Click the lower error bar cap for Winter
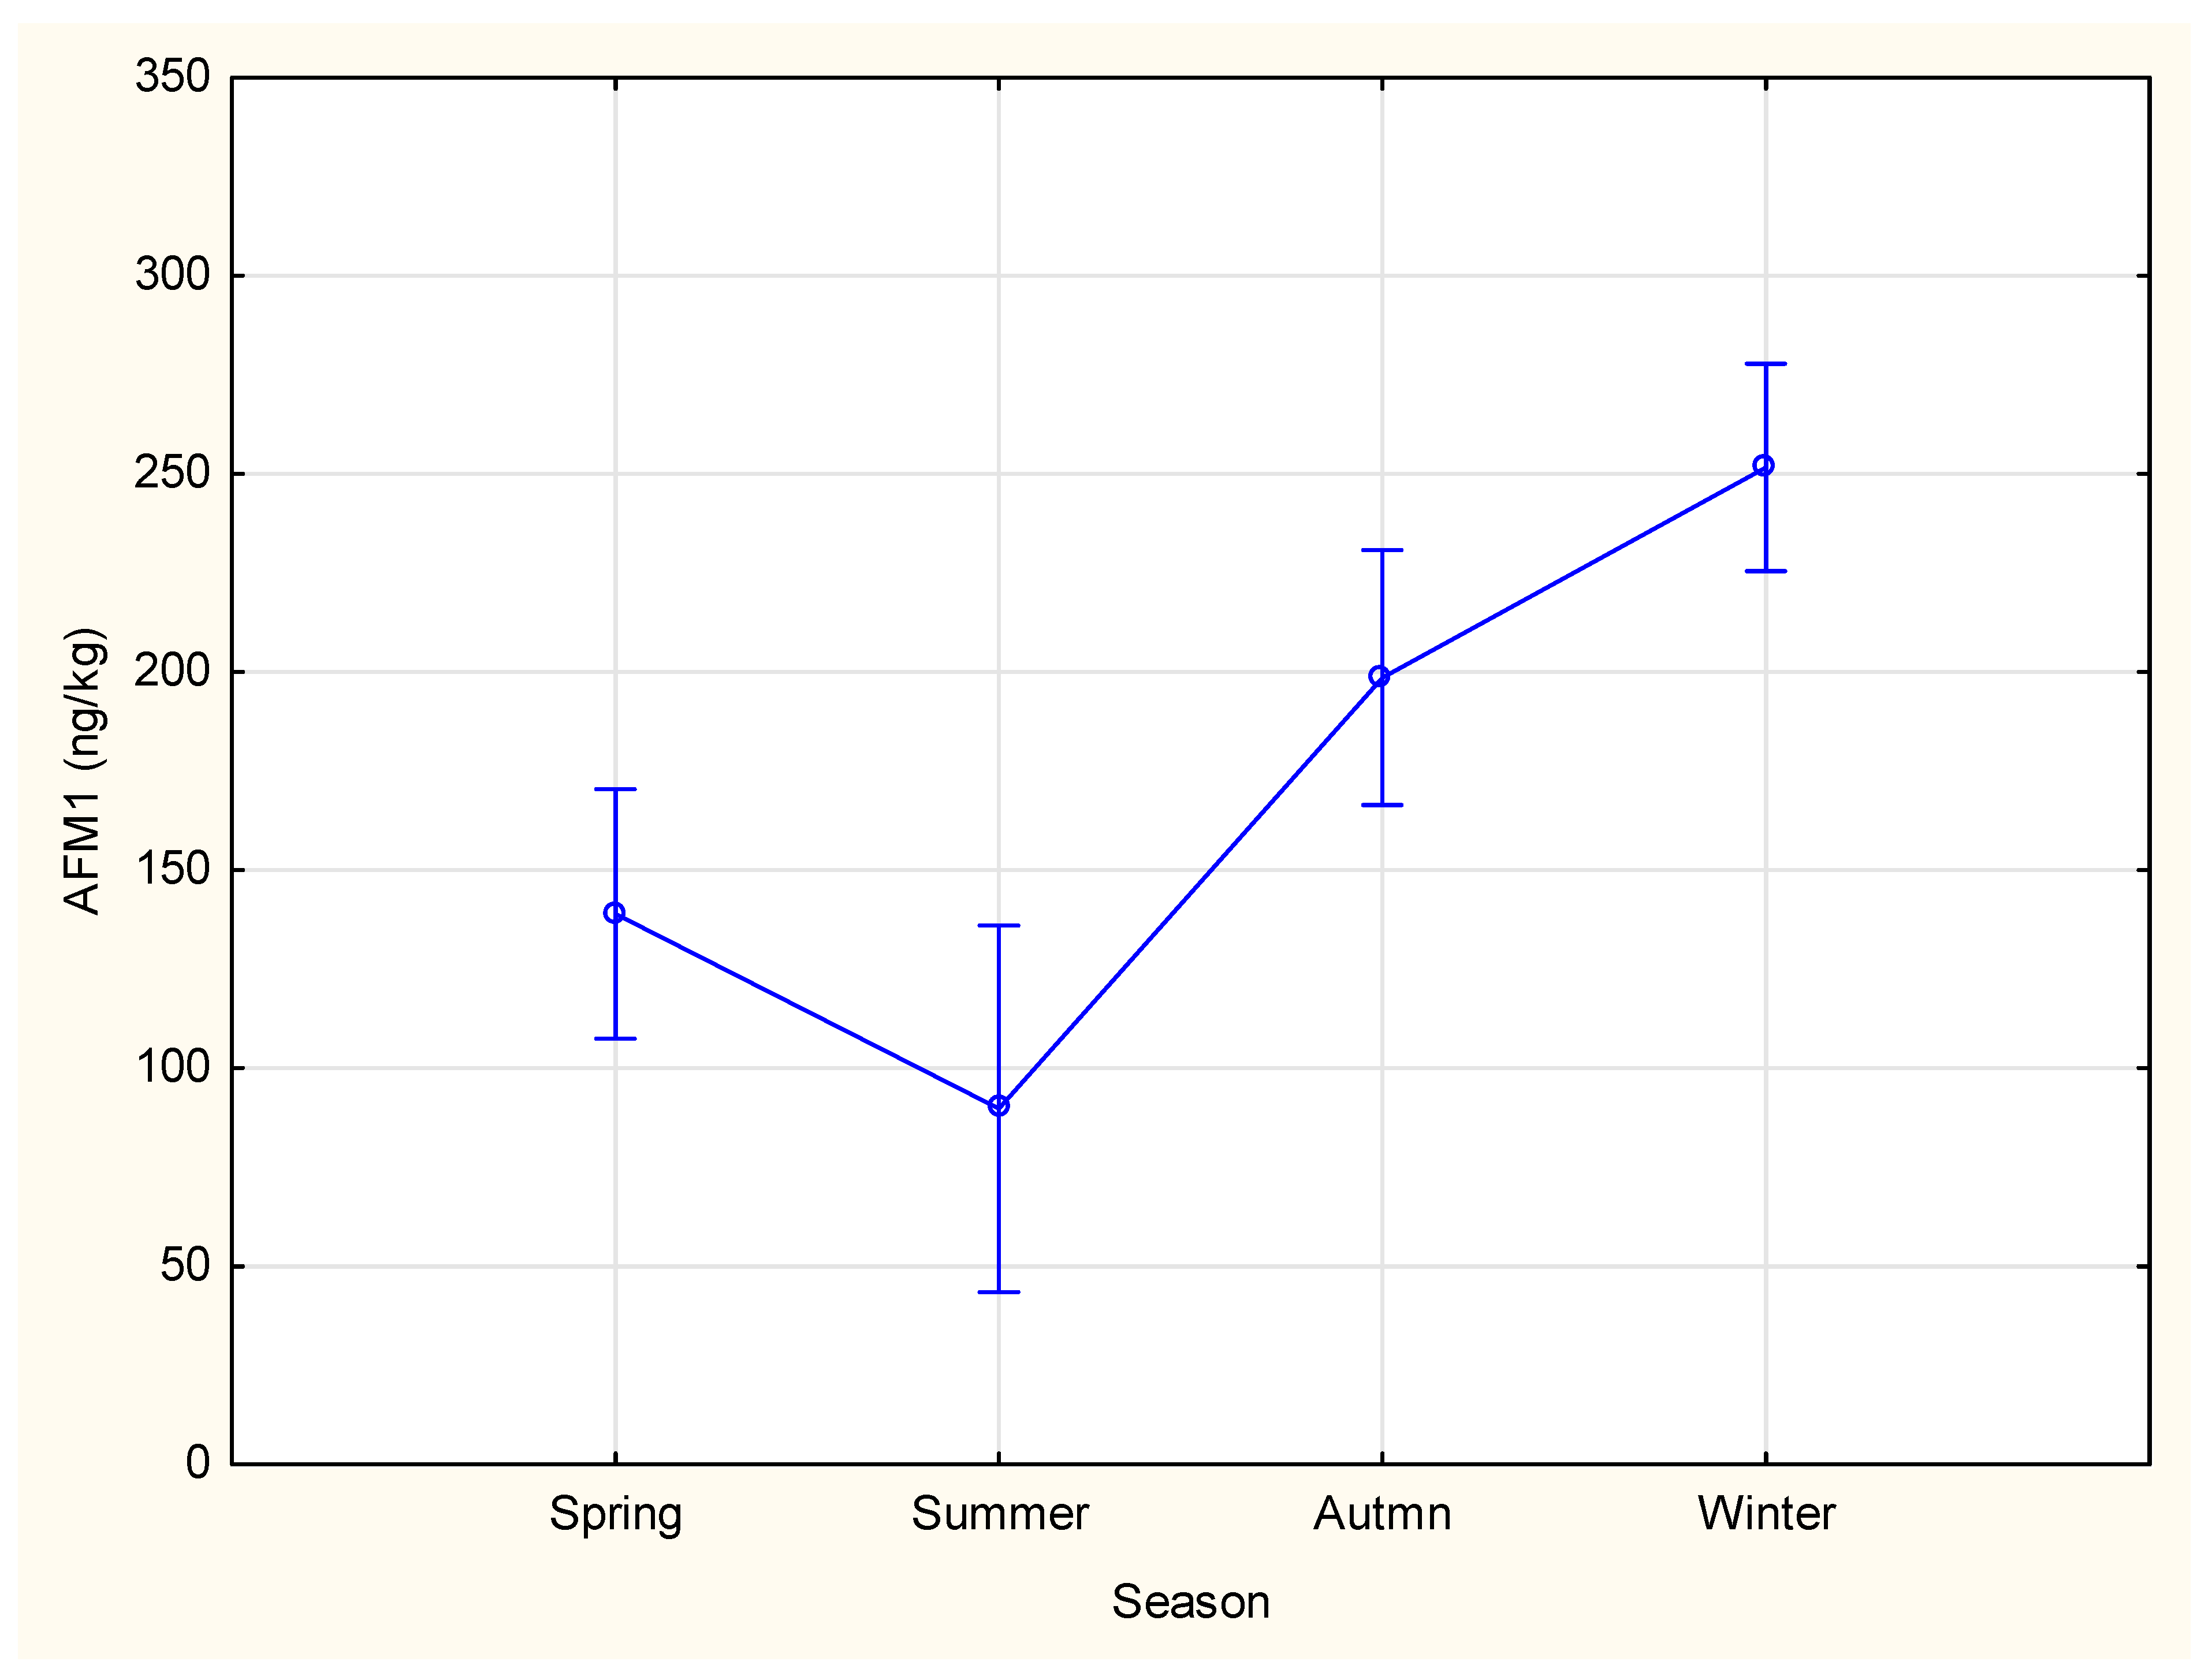This screenshot has width=2212, height=1680. 1765,572
